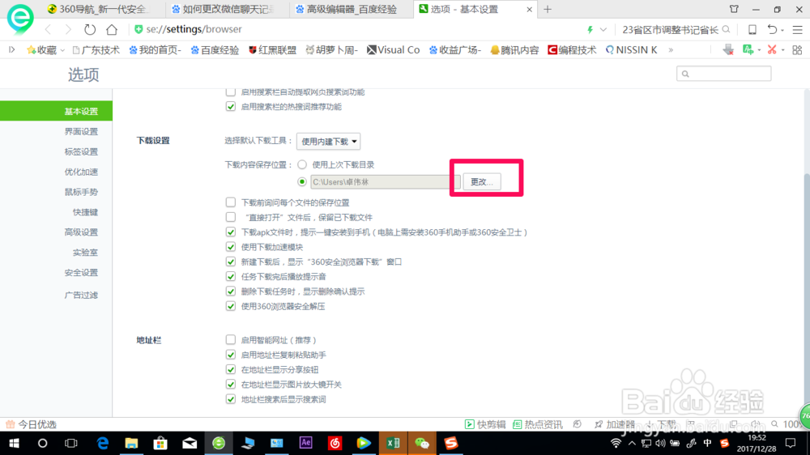Open the reading mode phone icon
The image size is (810, 455).
tap(752, 29)
